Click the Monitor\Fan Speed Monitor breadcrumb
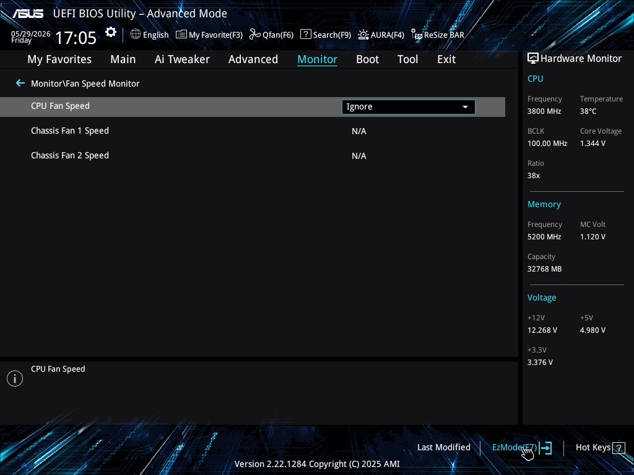 85,83
